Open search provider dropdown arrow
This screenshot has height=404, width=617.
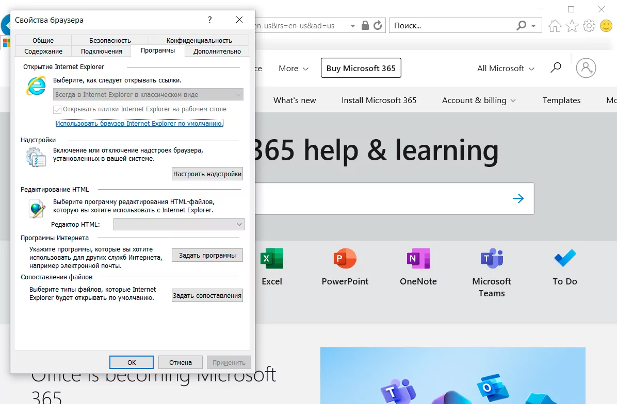[x=533, y=26]
